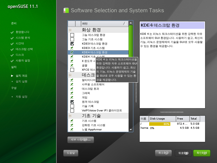
Task: Click the status icon for KDE3 기초 시스템
Action: point(72,48)
